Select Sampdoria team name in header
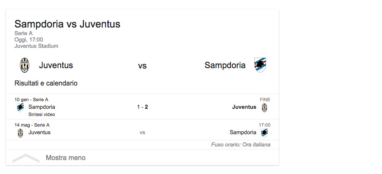Viewport: 382px width, 174px height. [225, 65]
